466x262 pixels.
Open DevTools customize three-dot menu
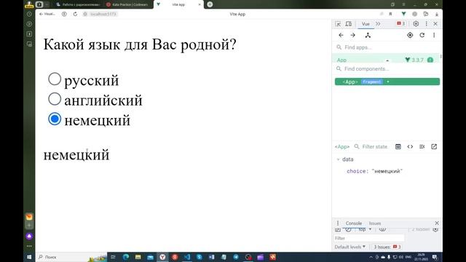(426, 24)
